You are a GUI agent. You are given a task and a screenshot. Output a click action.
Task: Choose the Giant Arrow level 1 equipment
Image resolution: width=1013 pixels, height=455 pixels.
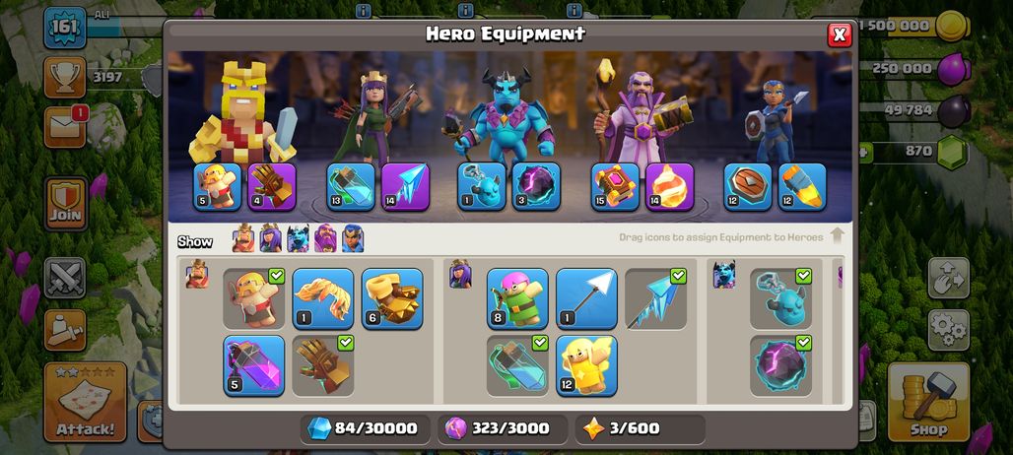click(x=586, y=298)
